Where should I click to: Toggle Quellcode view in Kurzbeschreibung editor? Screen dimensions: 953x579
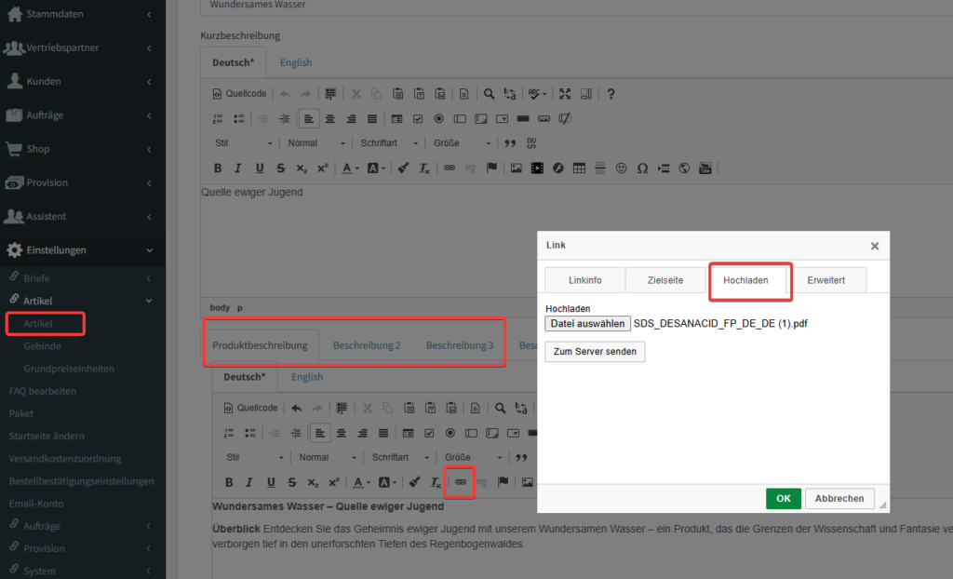(240, 94)
